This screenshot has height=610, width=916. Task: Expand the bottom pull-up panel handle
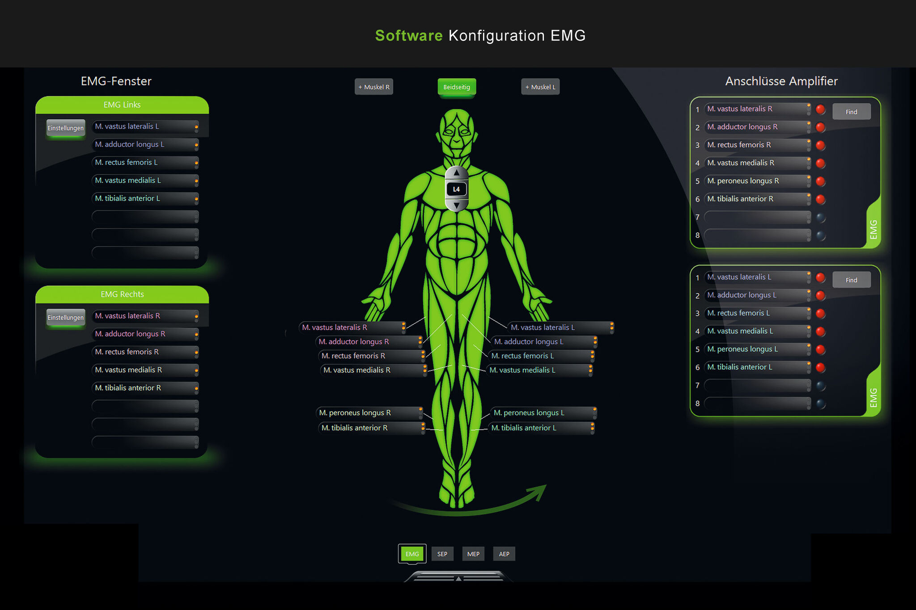pyautogui.click(x=458, y=578)
